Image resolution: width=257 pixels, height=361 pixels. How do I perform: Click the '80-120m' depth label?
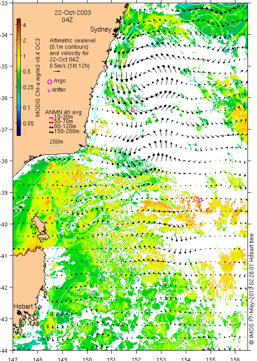coord(65,126)
